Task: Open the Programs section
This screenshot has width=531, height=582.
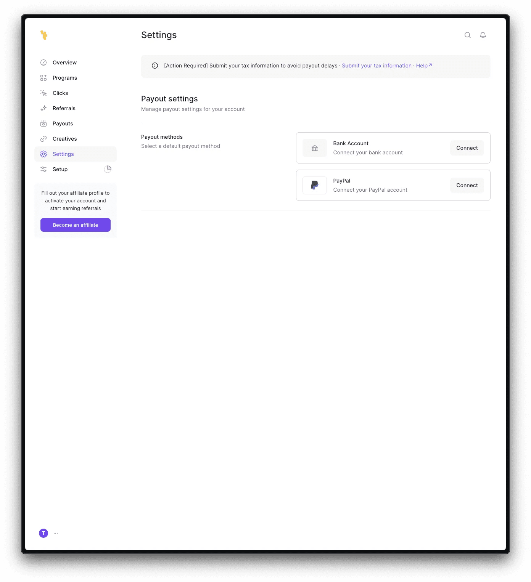Action: click(76, 78)
